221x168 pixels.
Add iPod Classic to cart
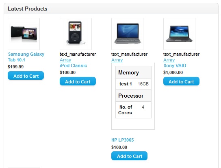tap(78, 81)
